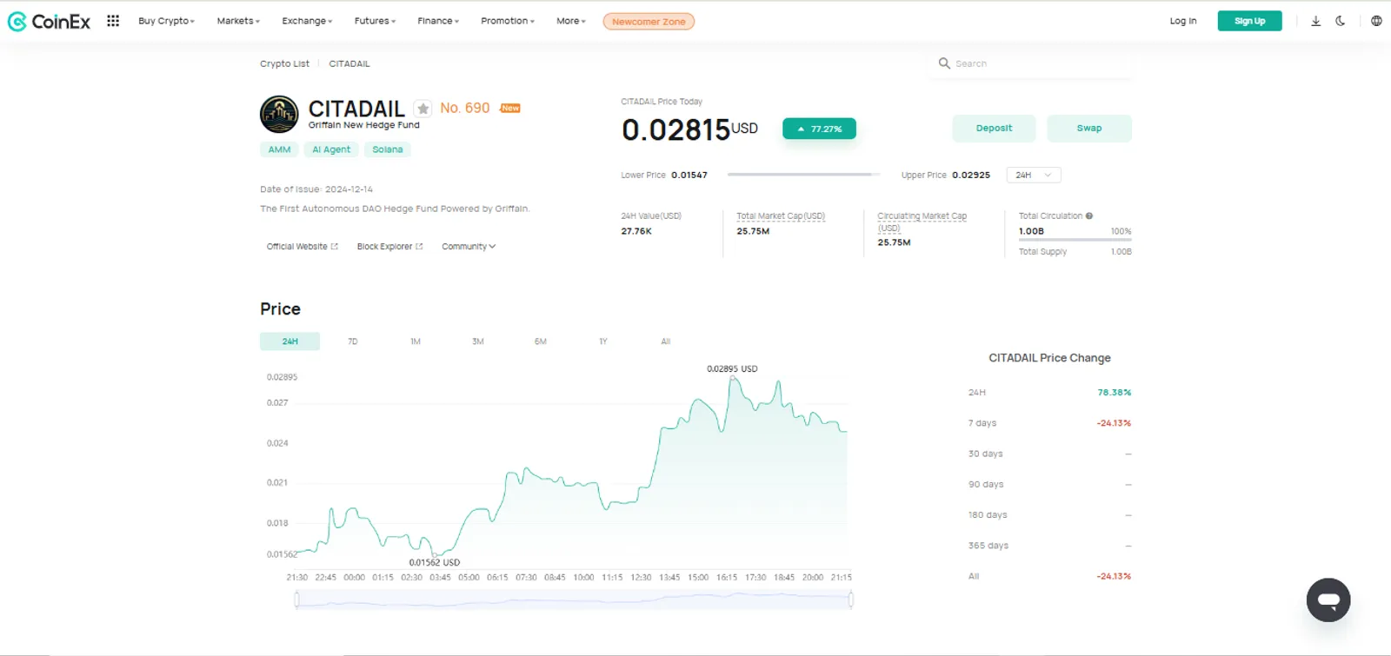Expand the Community links dropdown
This screenshot has width=1391, height=656.
tap(469, 247)
